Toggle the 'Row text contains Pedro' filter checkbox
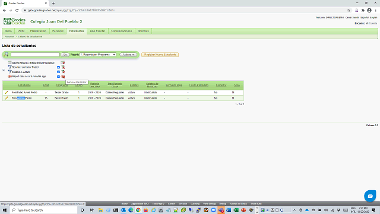The height and width of the screenshot is (214, 380). (58, 67)
